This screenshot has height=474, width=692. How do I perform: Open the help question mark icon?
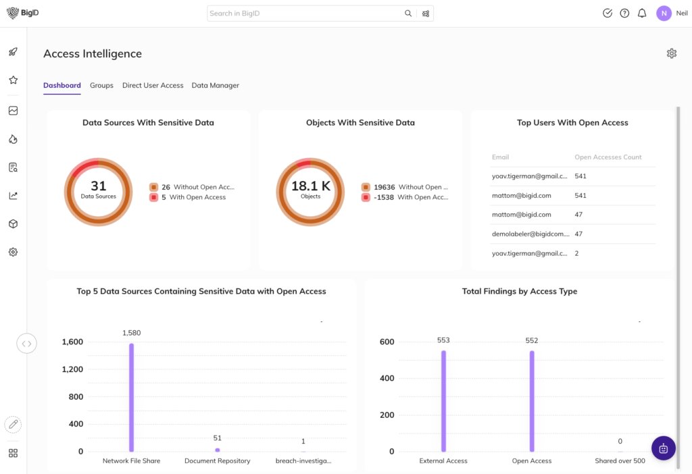coord(624,14)
